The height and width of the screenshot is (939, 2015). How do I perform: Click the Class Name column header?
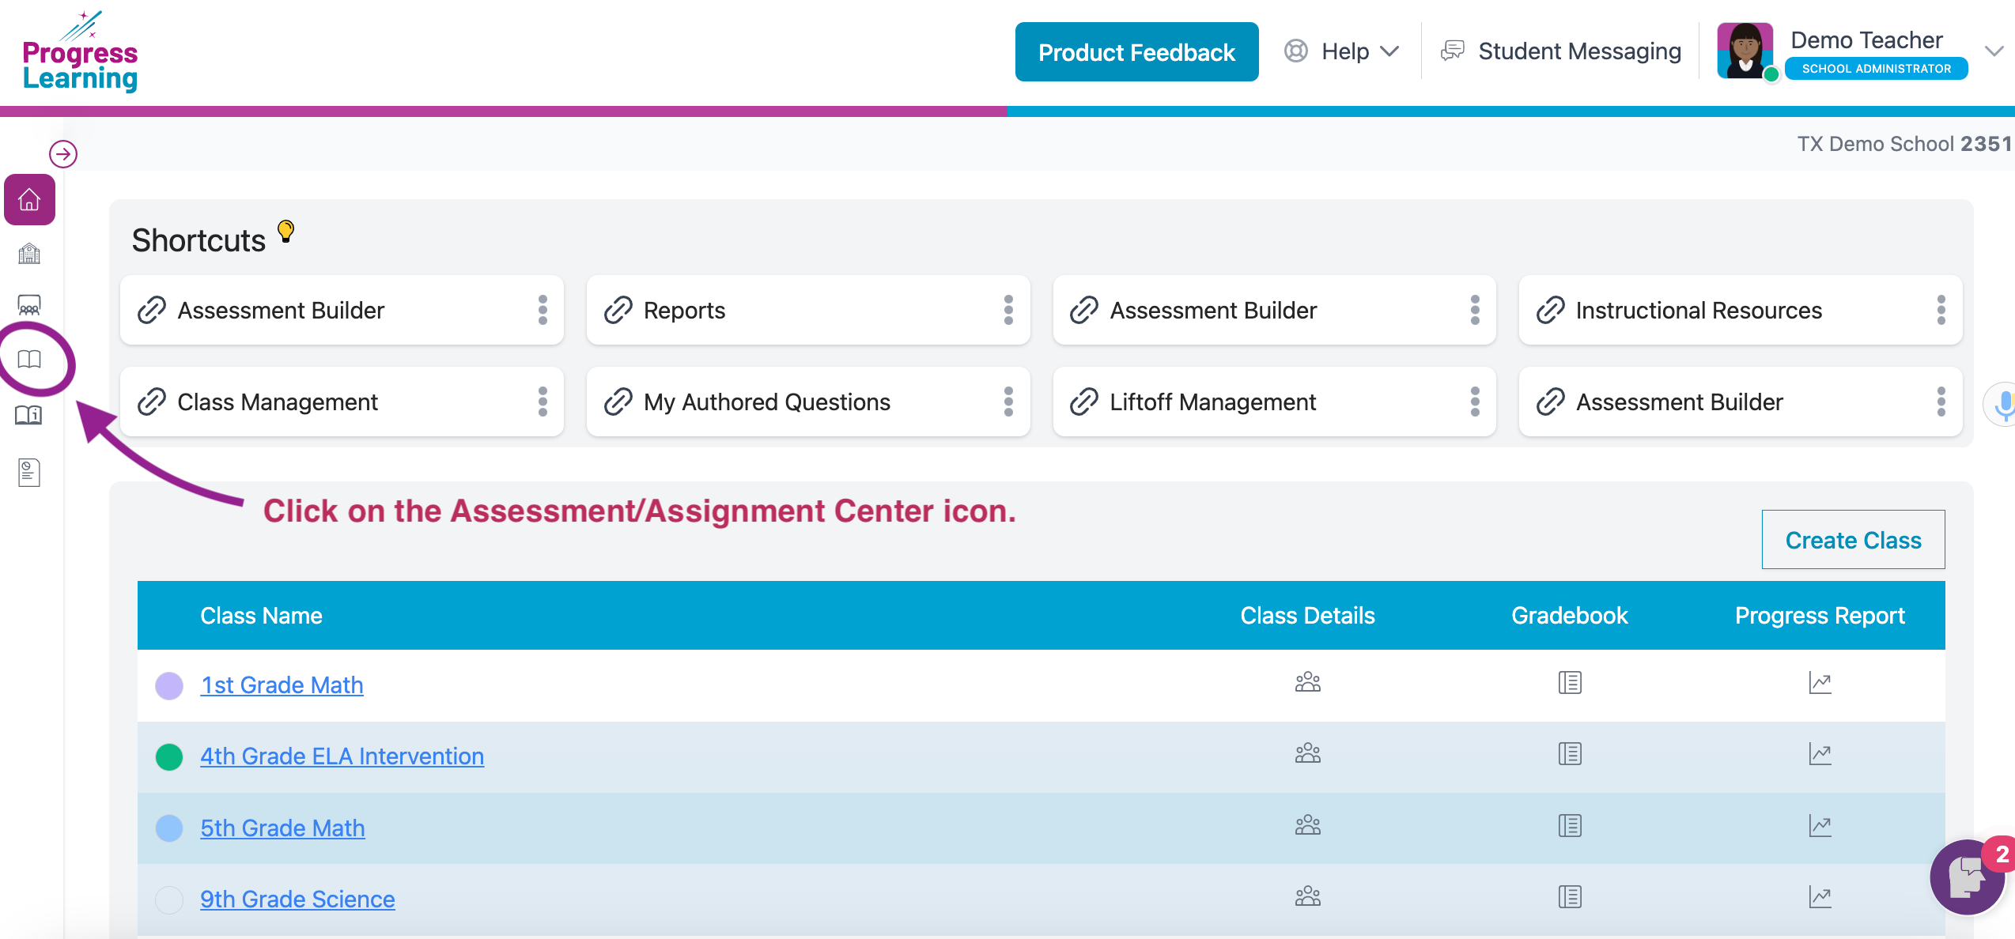pyautogui.click(x=261, y=616)
